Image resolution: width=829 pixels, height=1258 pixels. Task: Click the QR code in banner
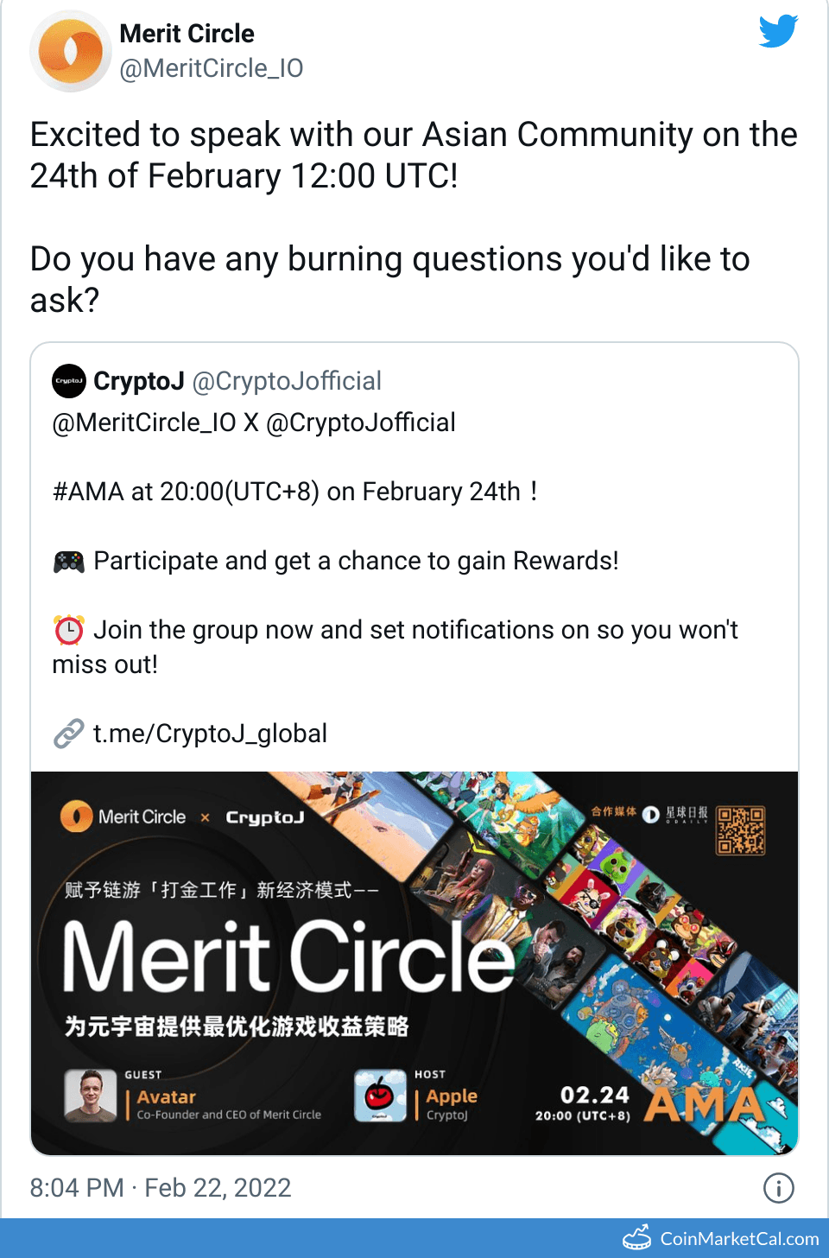point(741,830)
